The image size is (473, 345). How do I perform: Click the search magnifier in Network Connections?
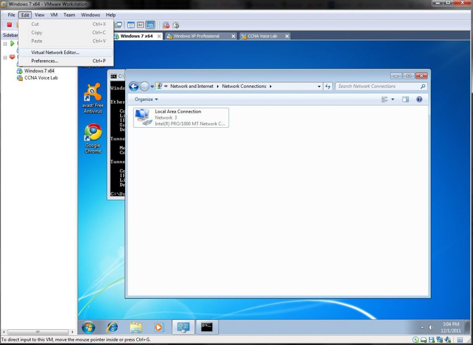click(x=423, y=86)
